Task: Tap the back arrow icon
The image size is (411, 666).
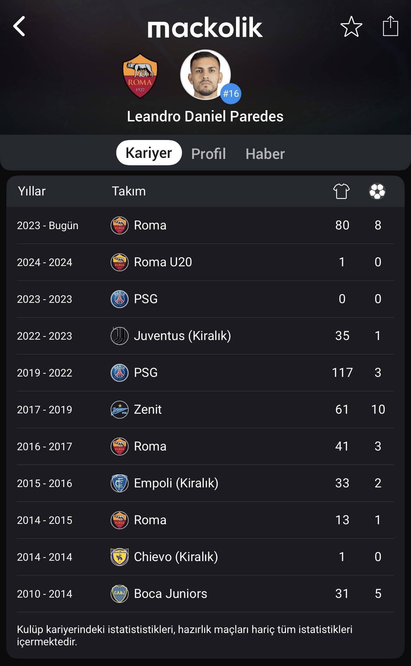Action: tap(19, 26)
